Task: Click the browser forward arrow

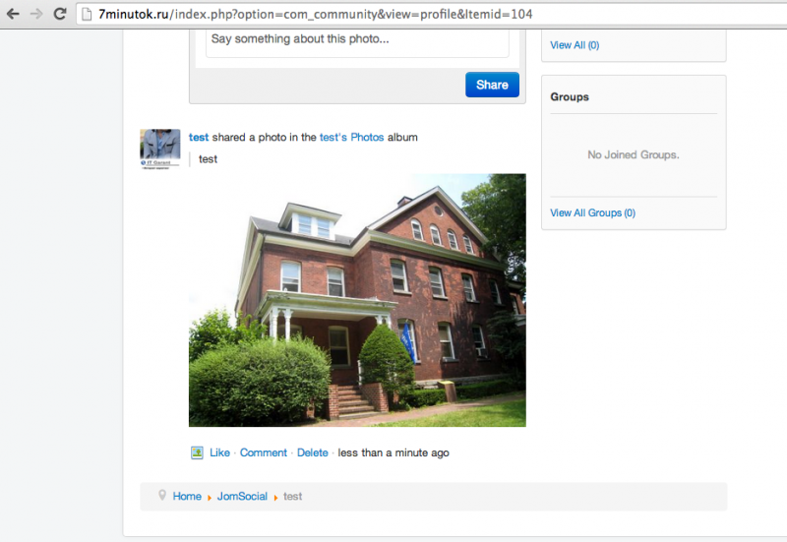Action: 36,14
